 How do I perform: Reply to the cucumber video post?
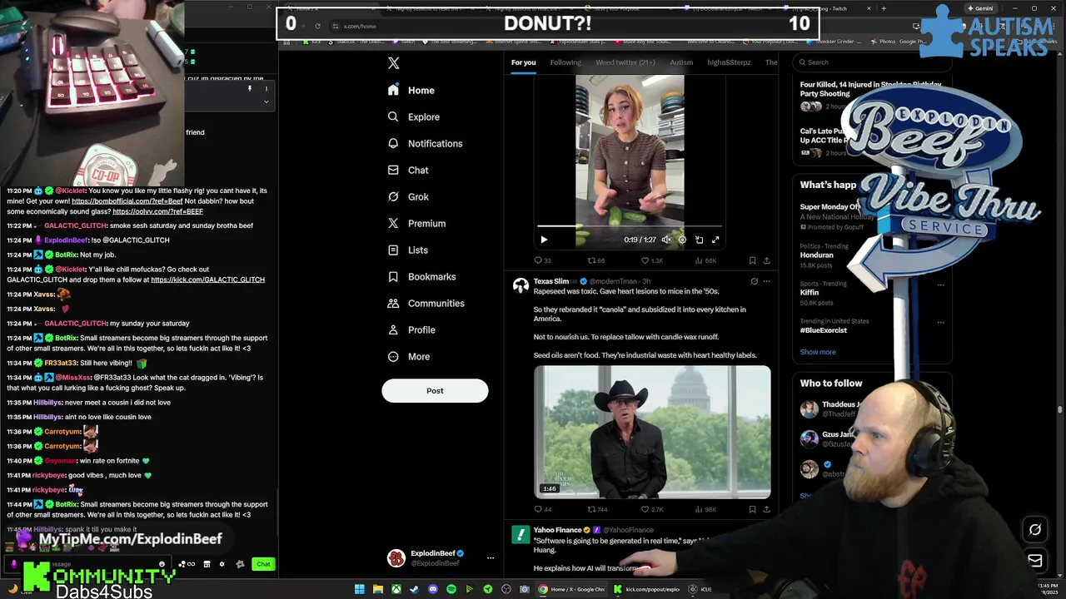[544, 260]
